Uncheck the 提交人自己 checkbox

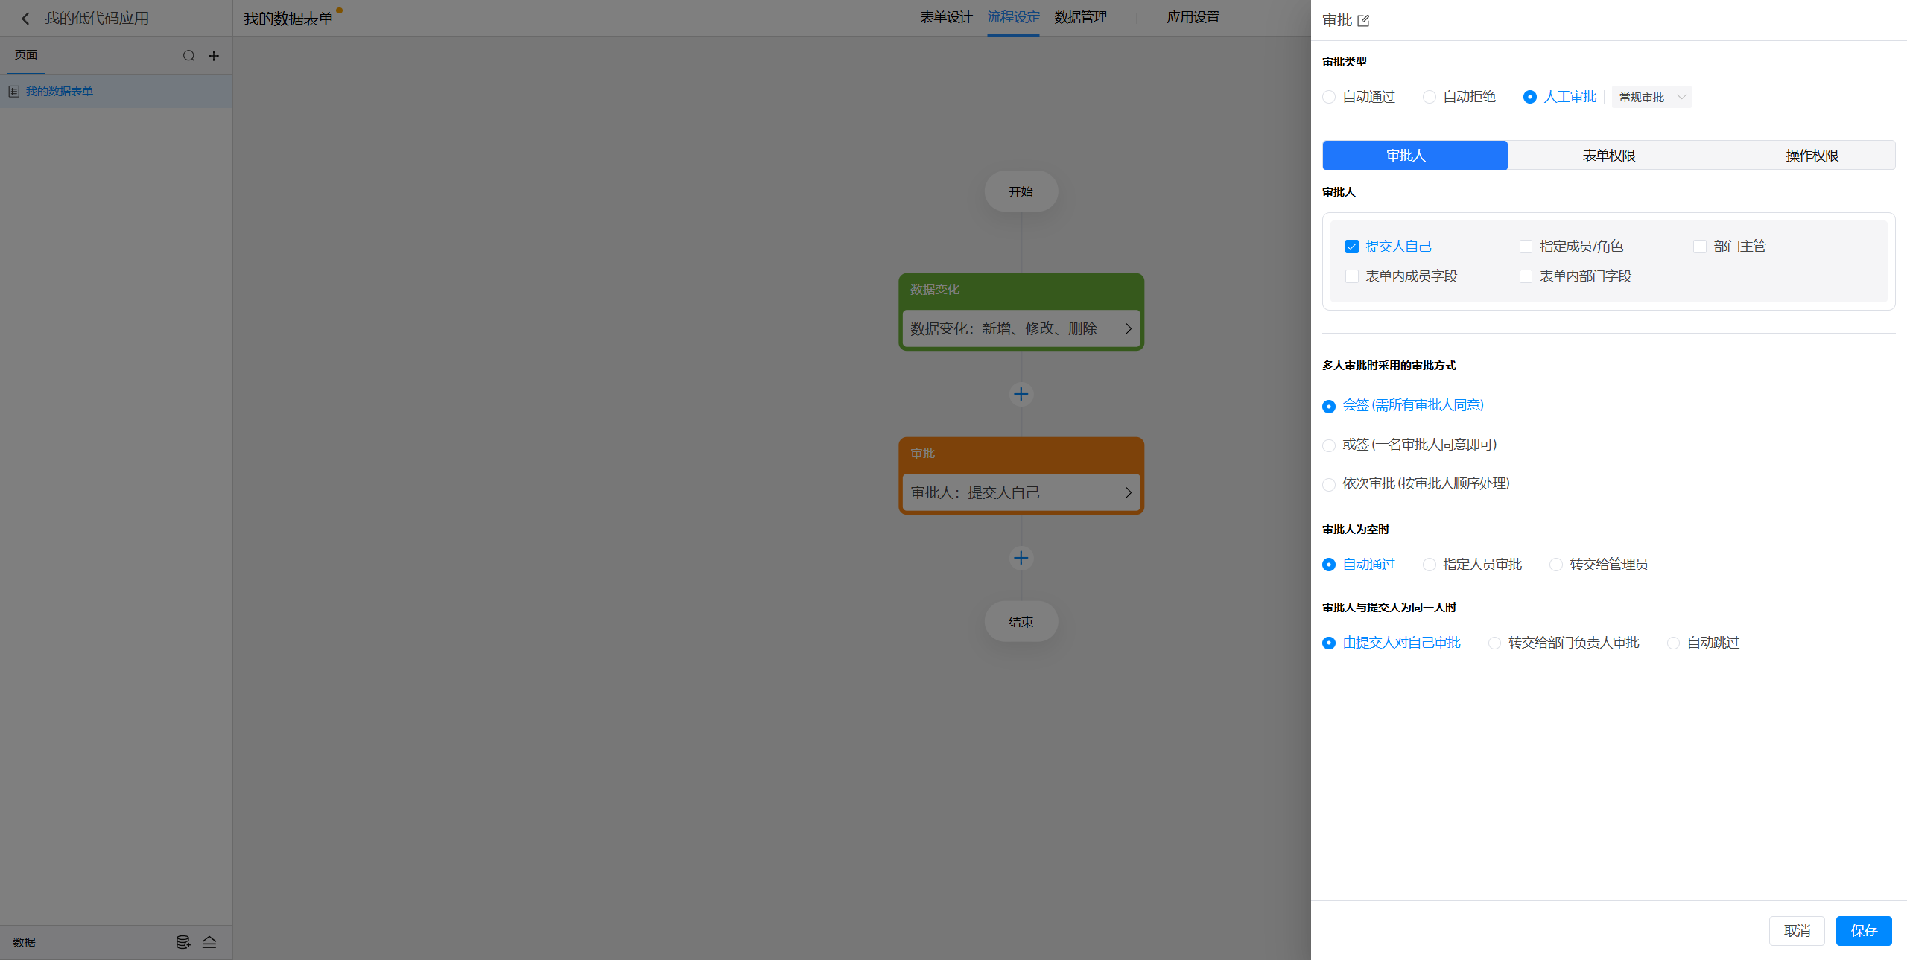[1352, 247]
